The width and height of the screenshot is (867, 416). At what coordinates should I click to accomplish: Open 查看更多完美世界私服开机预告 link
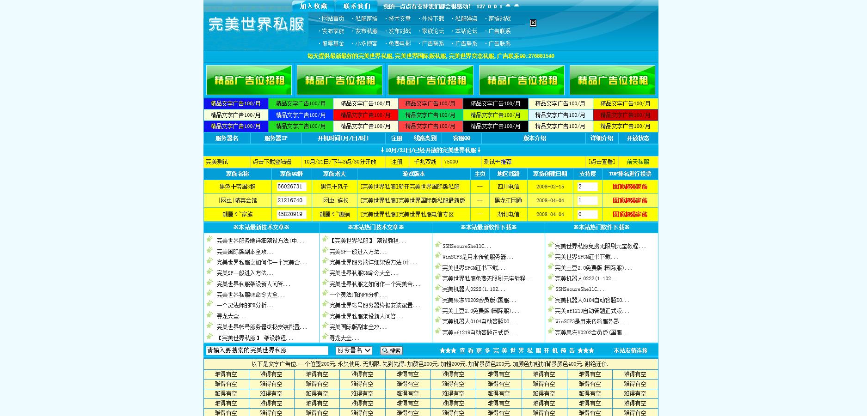point(517,351)
